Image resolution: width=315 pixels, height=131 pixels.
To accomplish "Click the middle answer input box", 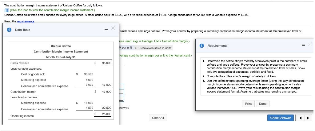I will 121,92.
